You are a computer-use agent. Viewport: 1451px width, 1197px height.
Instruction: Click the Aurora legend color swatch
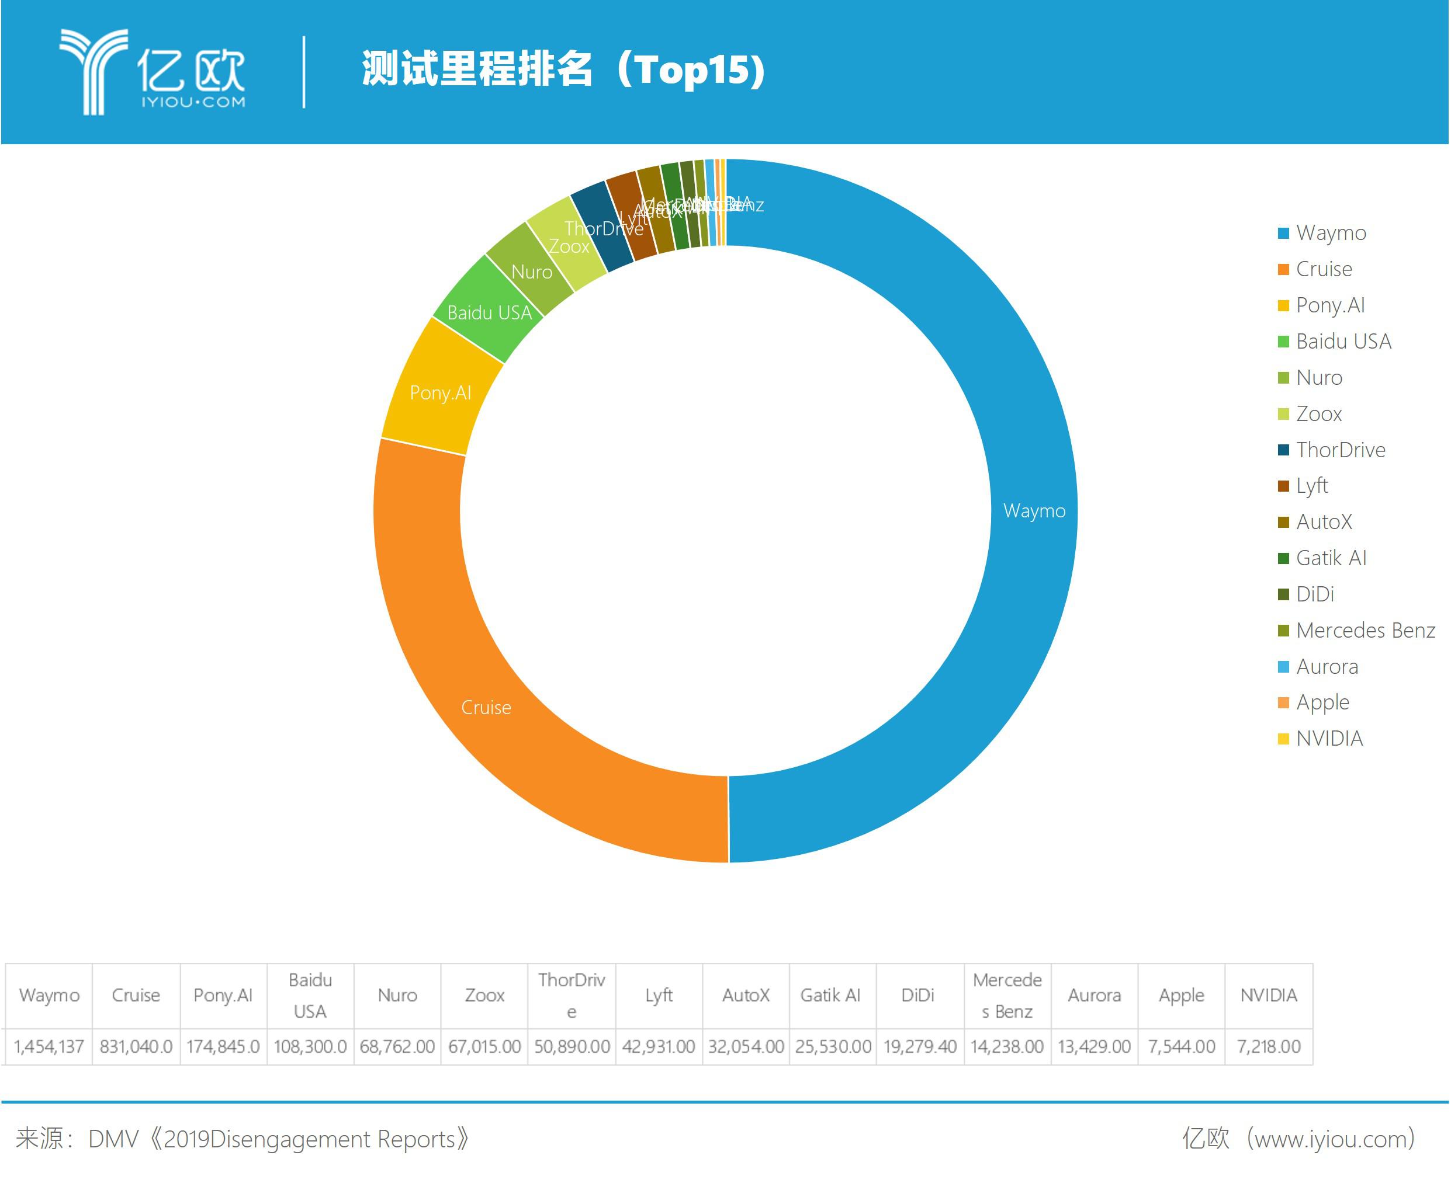point(1283,667)
